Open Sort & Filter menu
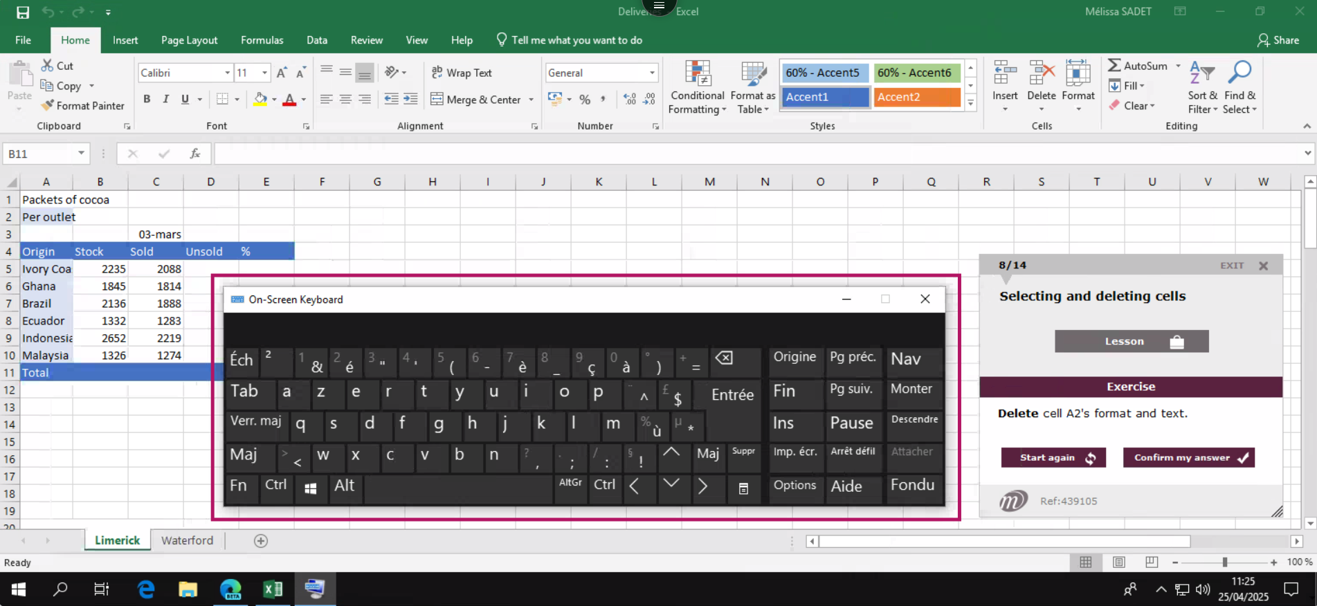Image resolution: width=1317 pixels, height=606 pixels. click(1203, 88)
